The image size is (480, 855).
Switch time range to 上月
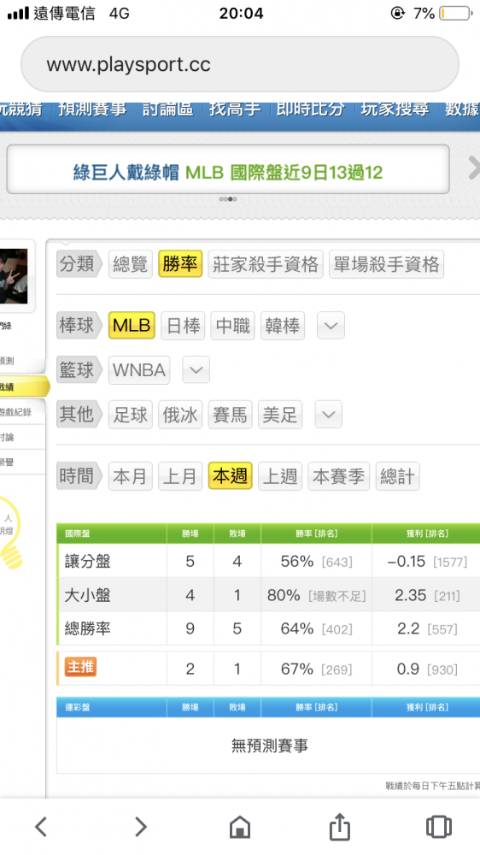click(180, 476)
